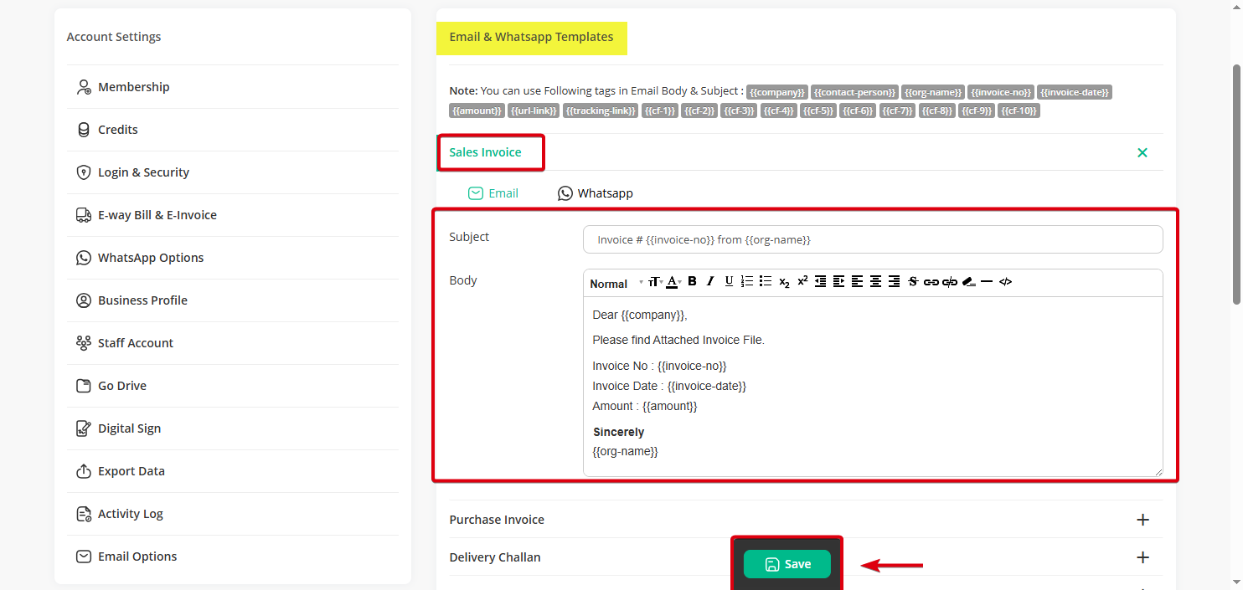Viewport: 1243px width, 590px height.
Task: Clear formatting with the eraser icon
Action: click(x=969, y=282)
